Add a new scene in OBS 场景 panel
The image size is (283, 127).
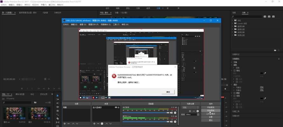pos(65,124)
